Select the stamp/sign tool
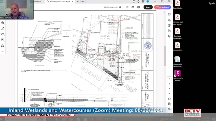The image size is (216, 121). 3,46
